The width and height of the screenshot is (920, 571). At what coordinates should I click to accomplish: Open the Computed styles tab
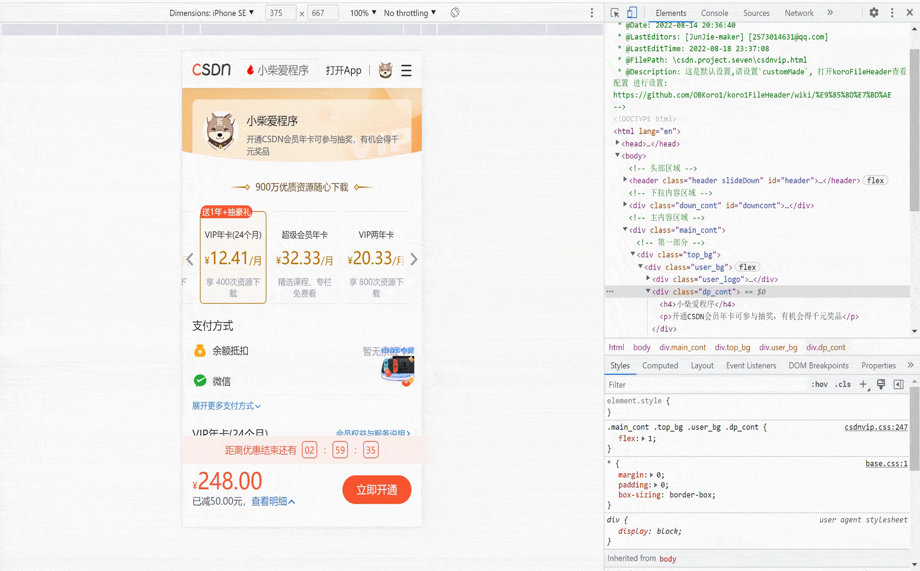tap(660, 365)
